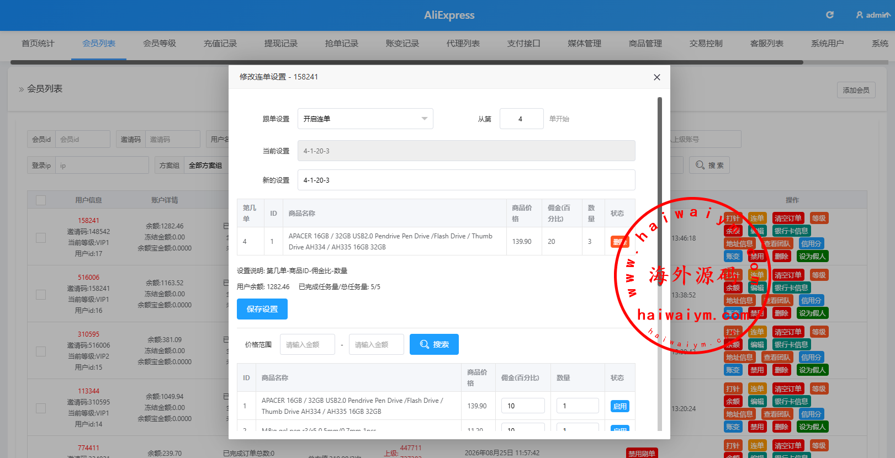Open the 方案组 dropdown in the filters

pyautogui.click(x=206, y=165)
